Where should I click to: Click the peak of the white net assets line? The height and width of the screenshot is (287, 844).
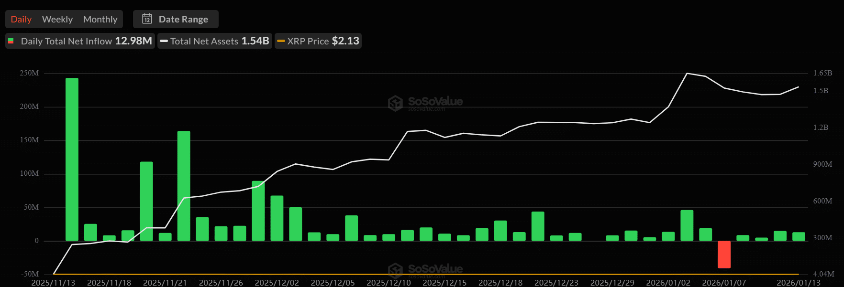click(687, 74)
